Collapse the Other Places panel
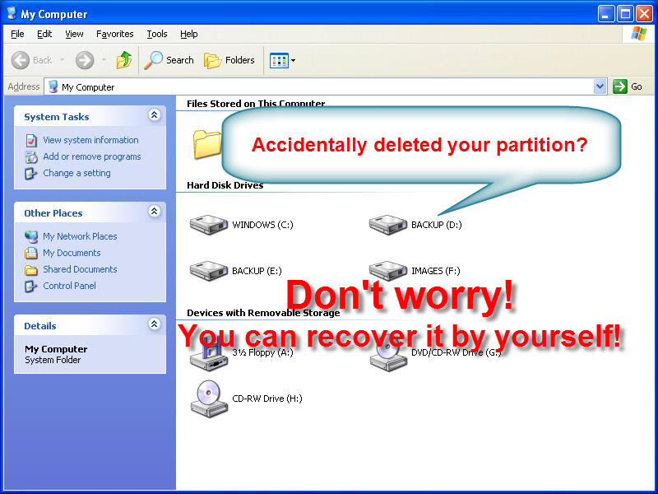This screenshot has height=494, width=658. 154,211
